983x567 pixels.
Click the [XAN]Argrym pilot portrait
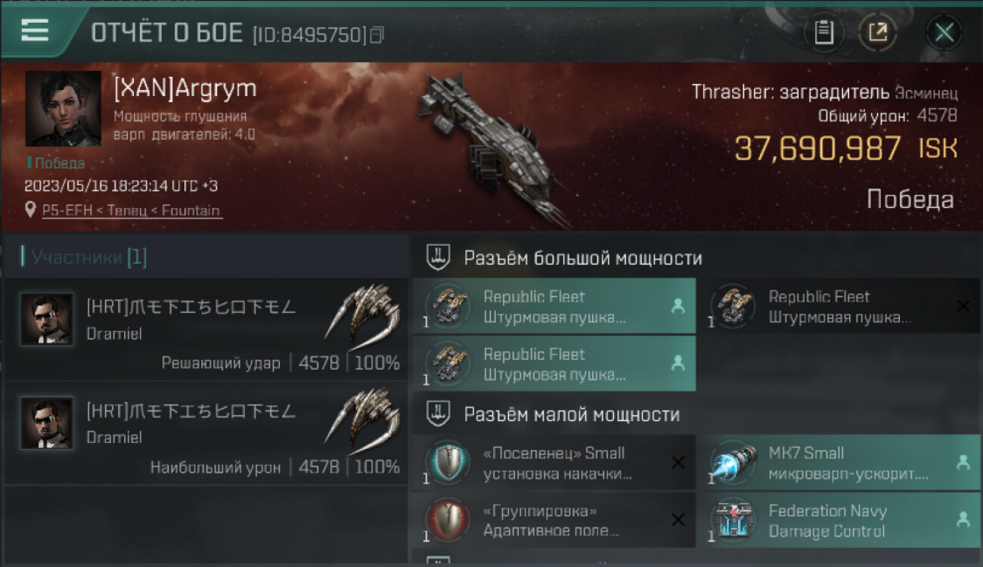tap(63, 109)
